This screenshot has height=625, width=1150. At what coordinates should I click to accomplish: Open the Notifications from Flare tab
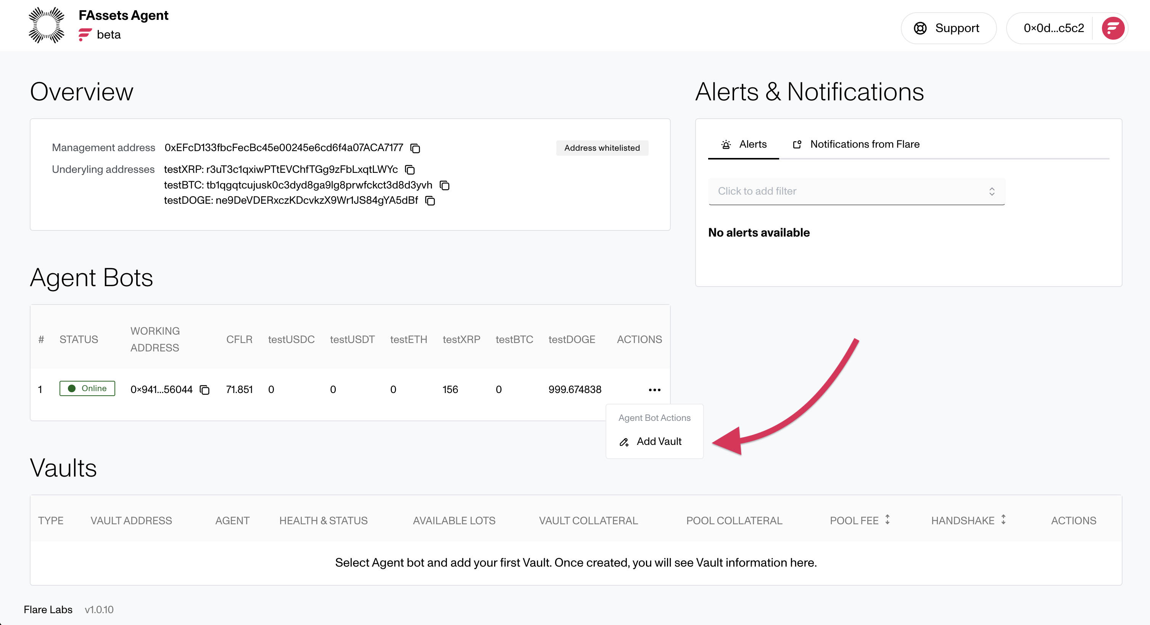pyautogui.click(x=856, y=145)
